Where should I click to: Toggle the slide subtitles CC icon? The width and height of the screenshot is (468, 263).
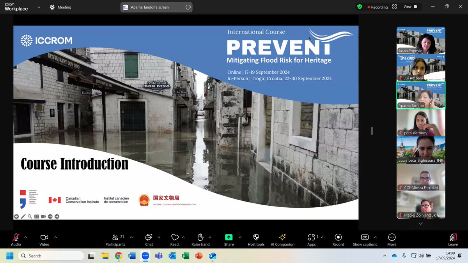[37, 217]
